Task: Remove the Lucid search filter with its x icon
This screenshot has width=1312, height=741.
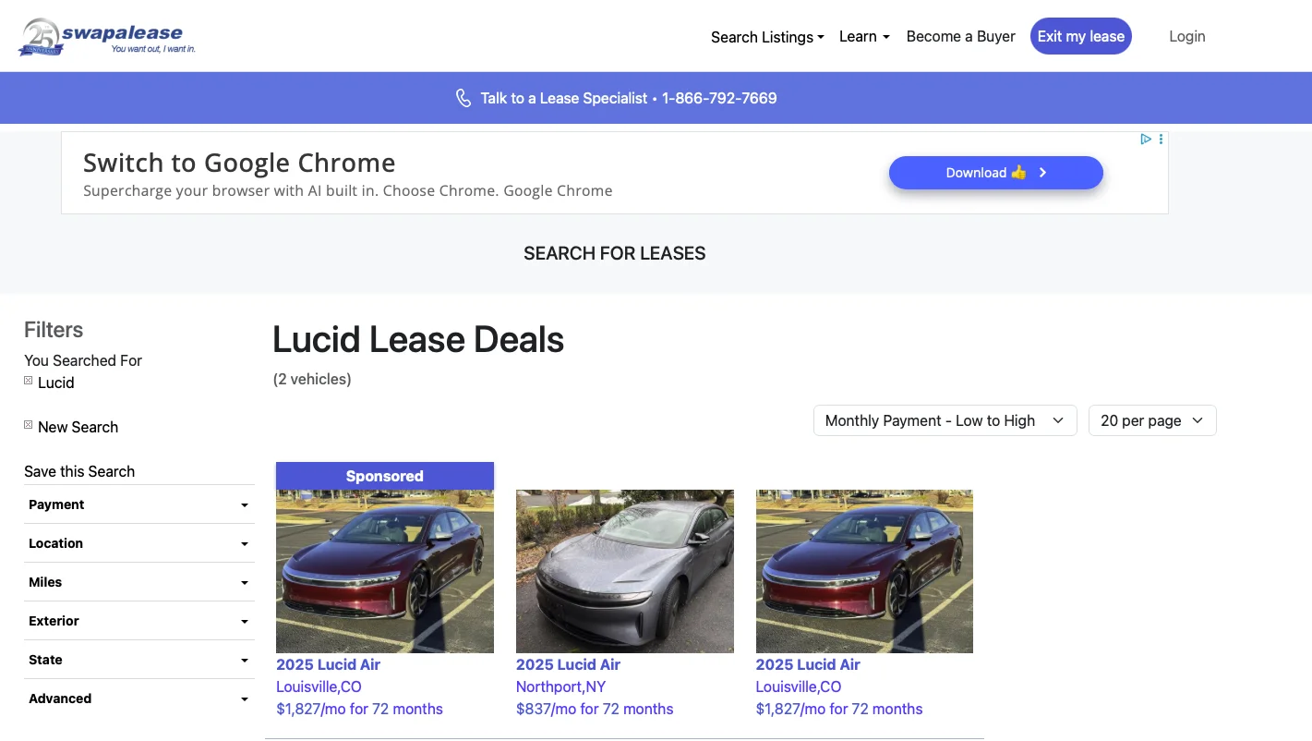Action: click(x=29, y=381)
